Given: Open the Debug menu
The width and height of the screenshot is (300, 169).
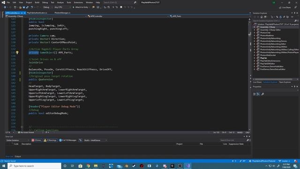Looking at the screenshot, I should click(x=45, y=2).
